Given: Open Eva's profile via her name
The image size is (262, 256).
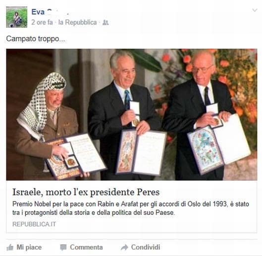Looking at the screenshot, I should 50,12.
